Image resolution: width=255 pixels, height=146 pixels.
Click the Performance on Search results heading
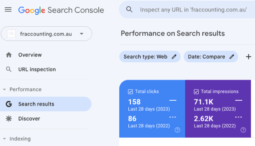(x=173, y=33)
